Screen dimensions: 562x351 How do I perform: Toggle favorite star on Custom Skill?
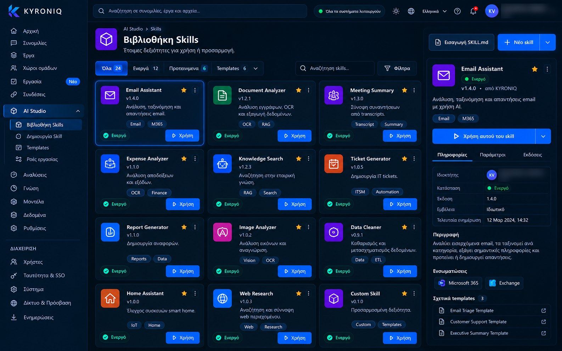click(404, 293)
